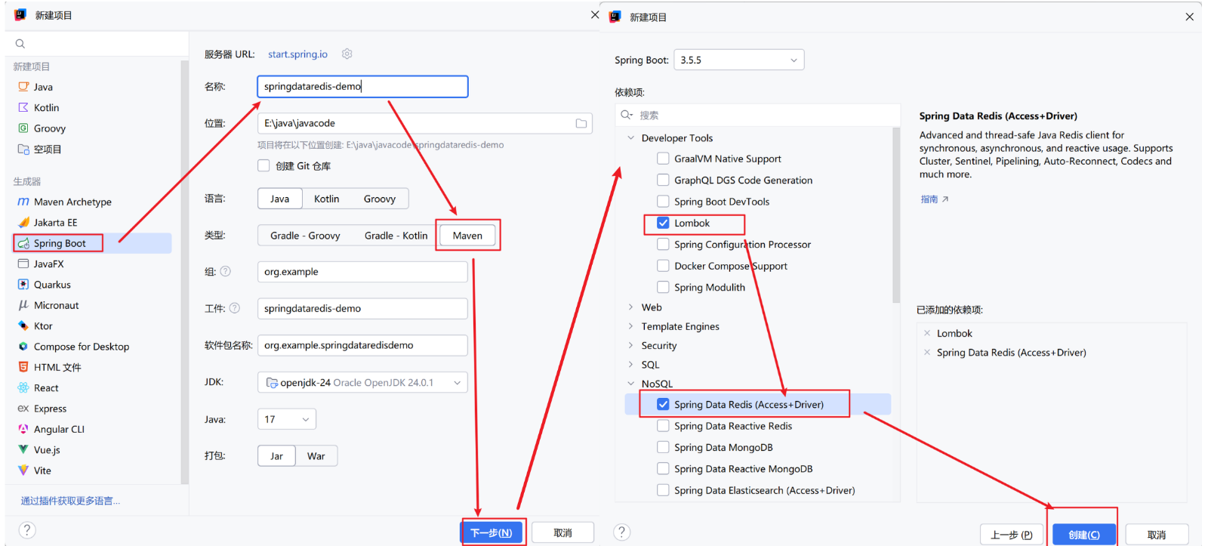
Task: Uncheck the Lombok dependency
Action: (663, 223)
